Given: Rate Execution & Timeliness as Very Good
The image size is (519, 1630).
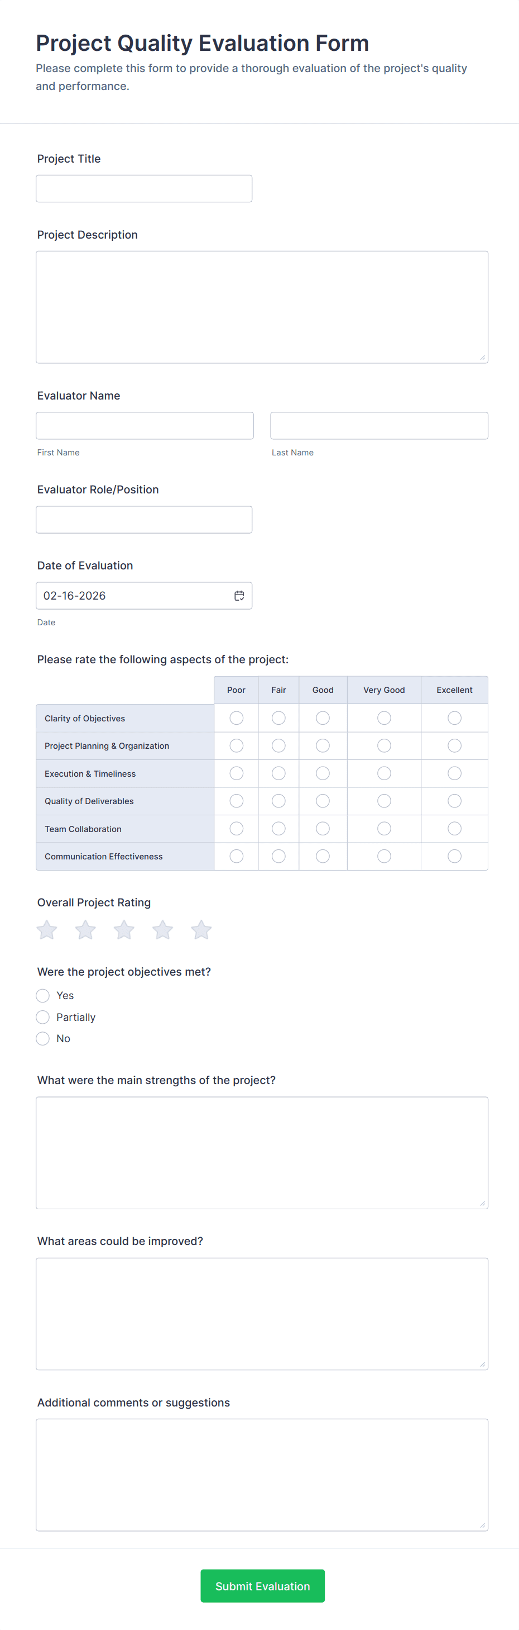Looking at the screenshot, I should point(384,773).
